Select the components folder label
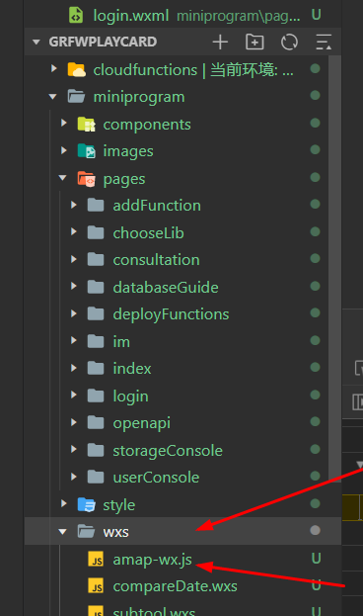 tap(147, 125)
